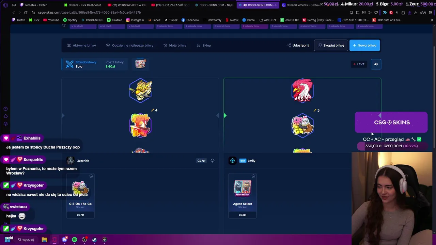
Task: Open Spotify bookmark
Action: coord(70,20)
